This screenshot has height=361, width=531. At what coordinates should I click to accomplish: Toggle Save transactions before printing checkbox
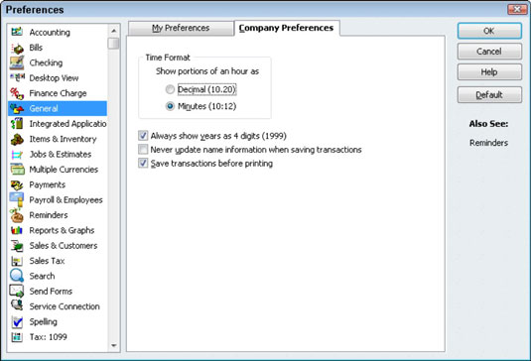143,163
